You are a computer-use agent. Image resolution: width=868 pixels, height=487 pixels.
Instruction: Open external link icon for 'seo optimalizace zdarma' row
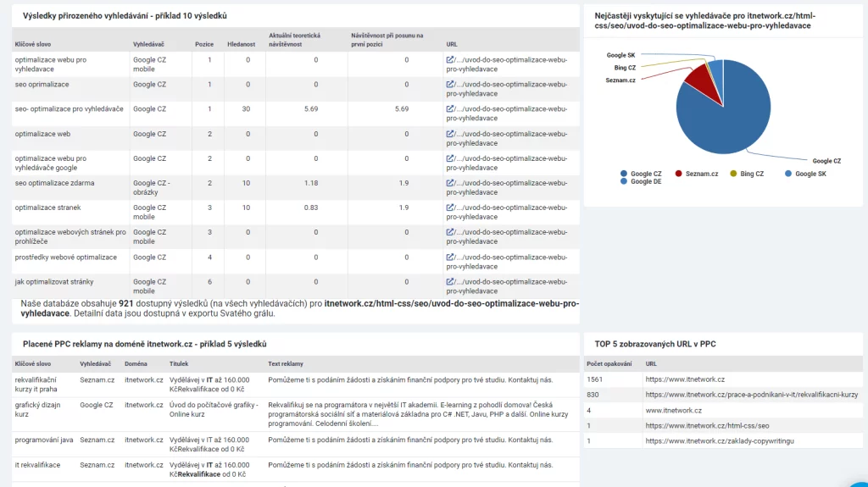coord(449,183)
